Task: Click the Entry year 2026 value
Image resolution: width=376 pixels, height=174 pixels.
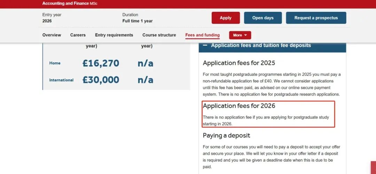Action: pos(47,21)
